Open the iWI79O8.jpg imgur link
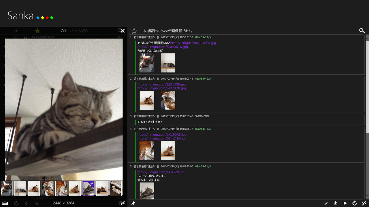369x207 pixels. pos(161,88)
